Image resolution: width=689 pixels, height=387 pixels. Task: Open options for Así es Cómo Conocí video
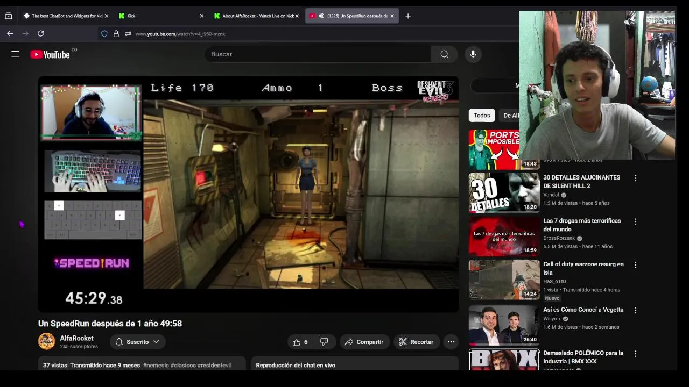(635, 310)
